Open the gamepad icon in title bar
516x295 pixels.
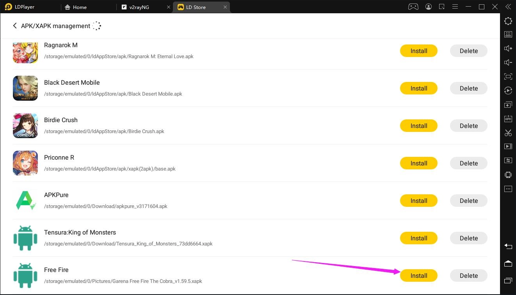point(413,7)
